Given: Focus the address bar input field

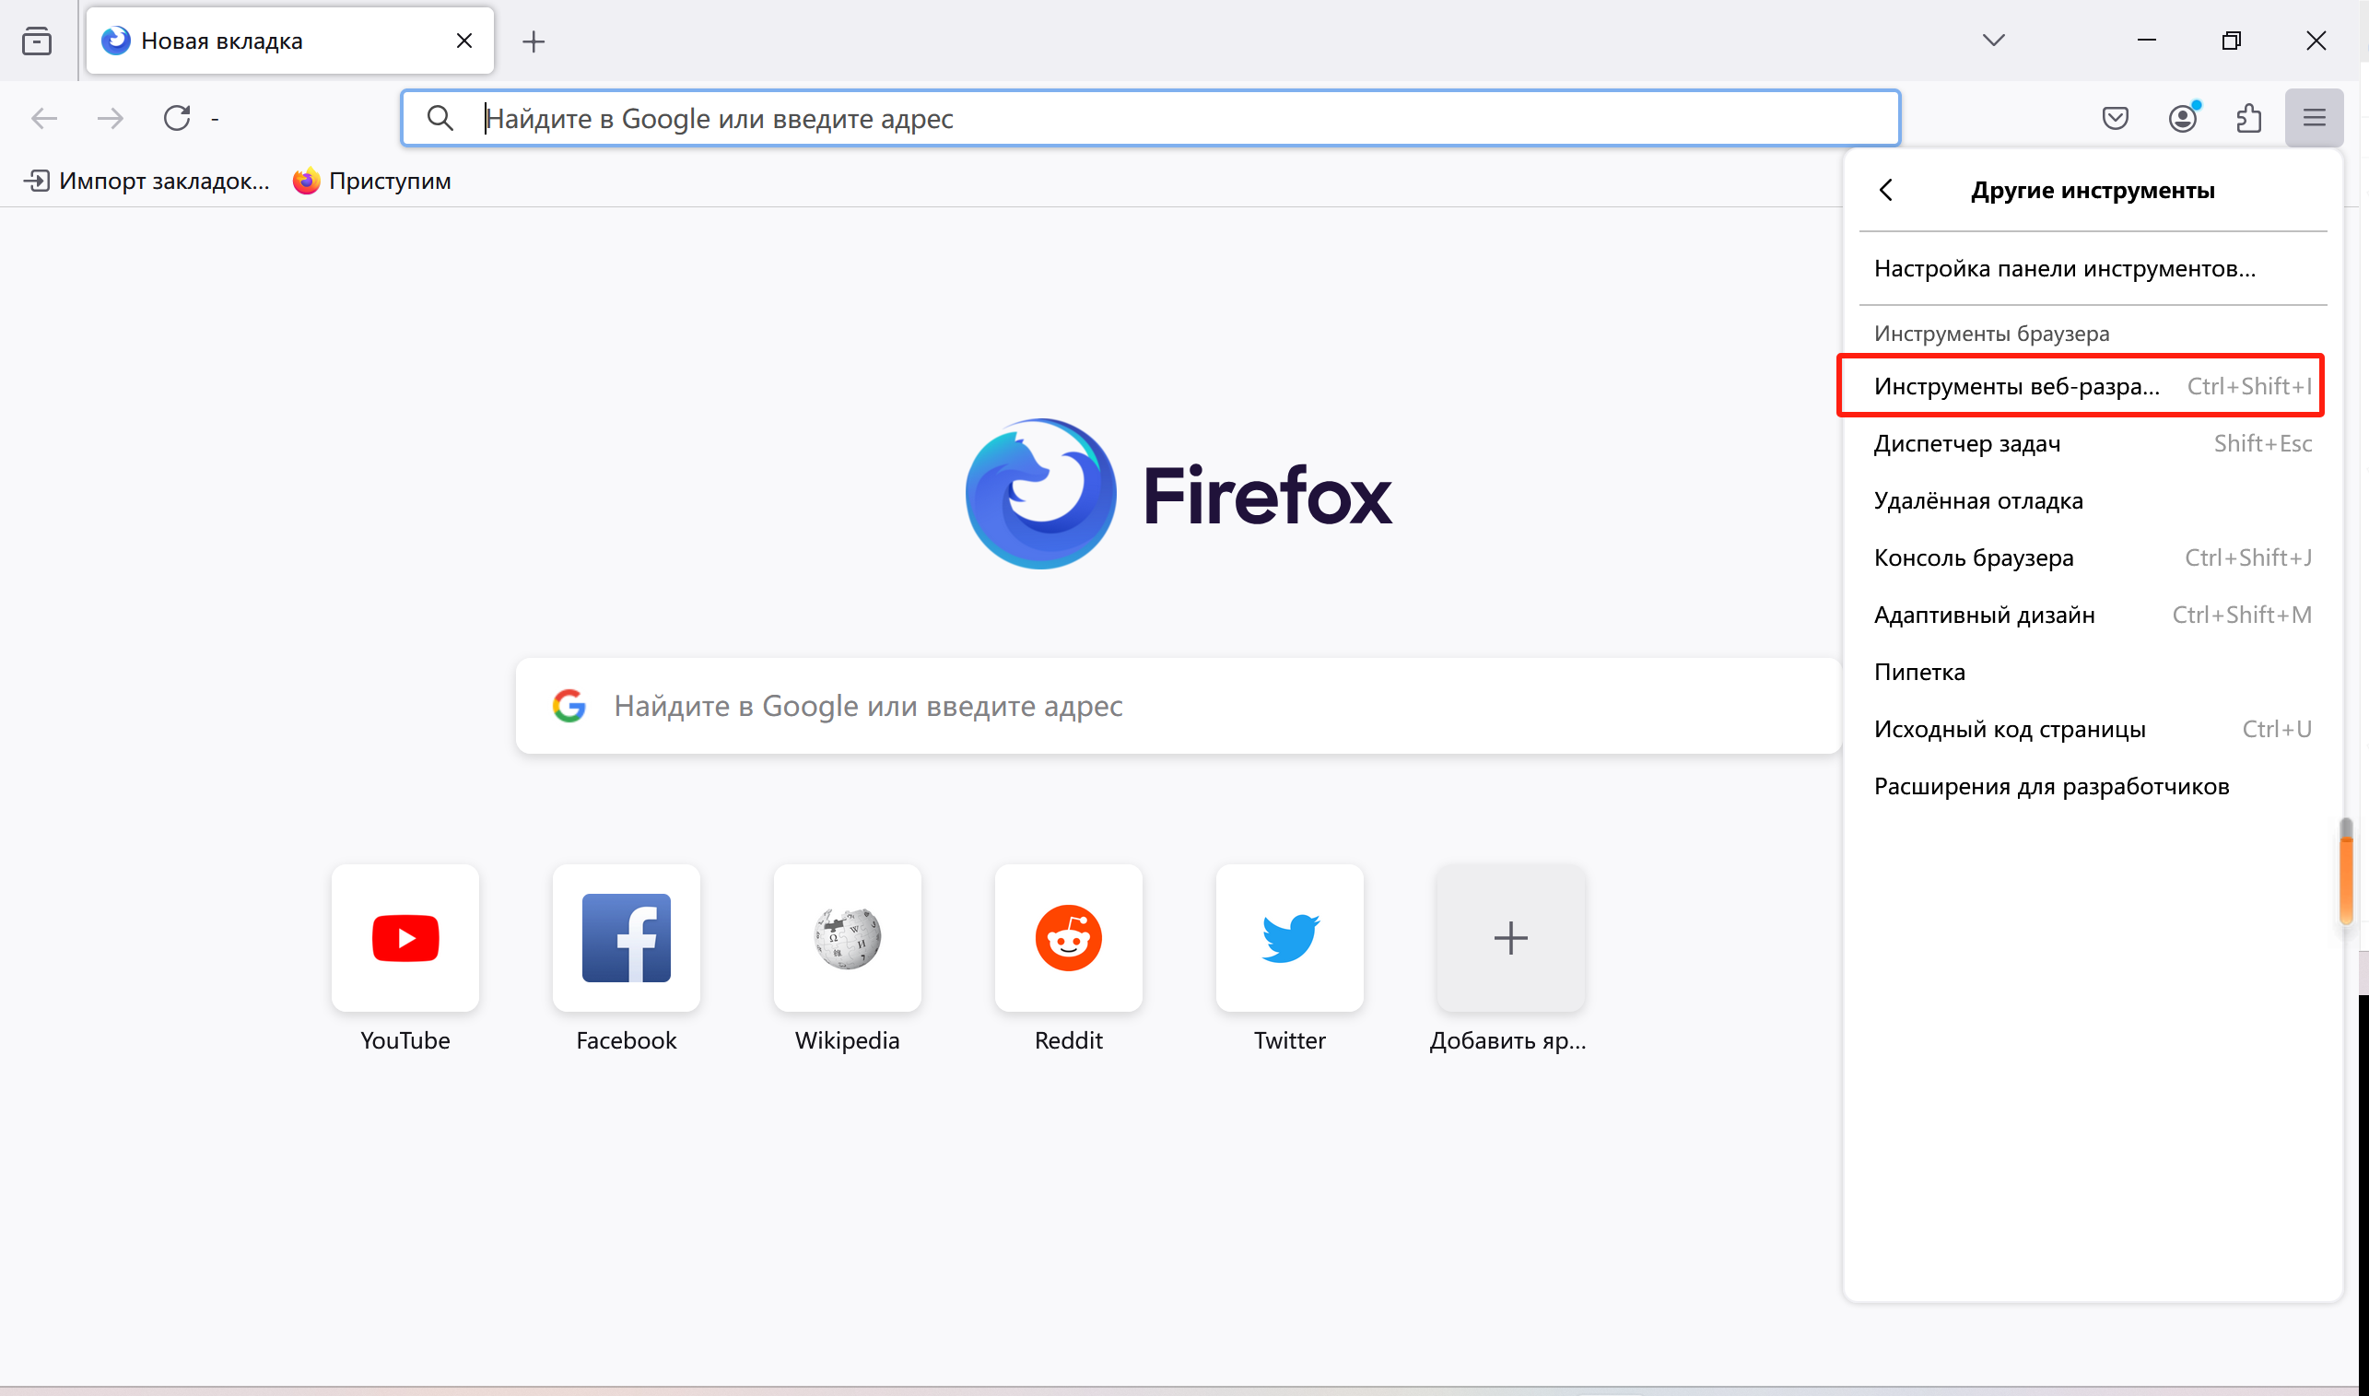Looking at the screenshot, I should click(x=1150, y=119).
